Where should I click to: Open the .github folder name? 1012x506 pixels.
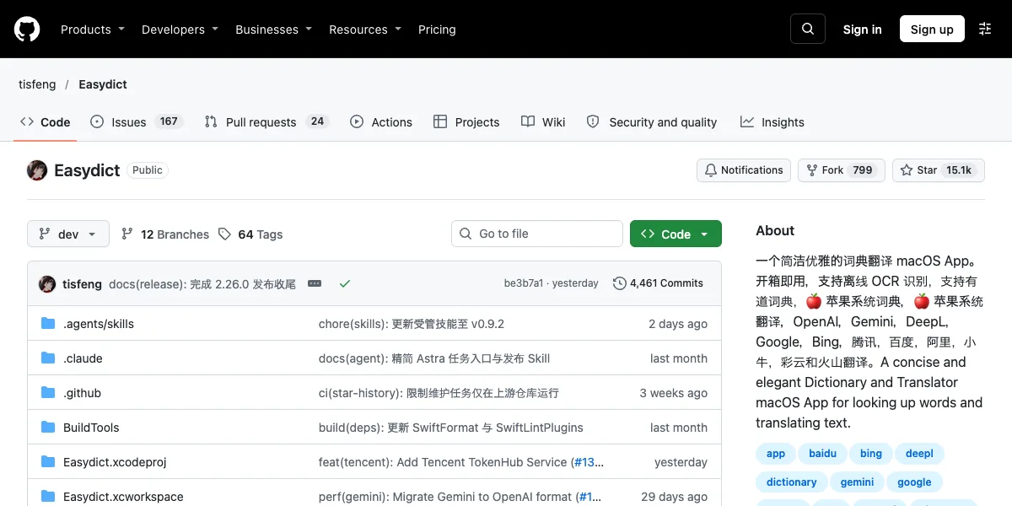click(x=82, y=393)
